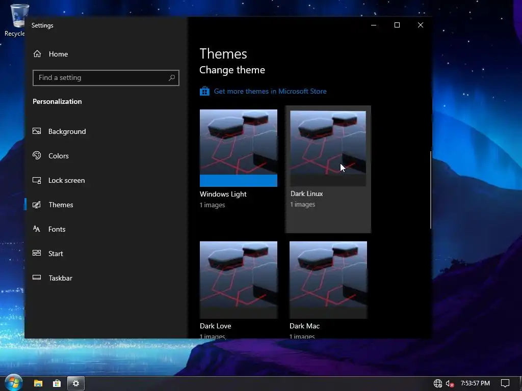
Task: Maximize the Settings window
Action: coord(397,25)
